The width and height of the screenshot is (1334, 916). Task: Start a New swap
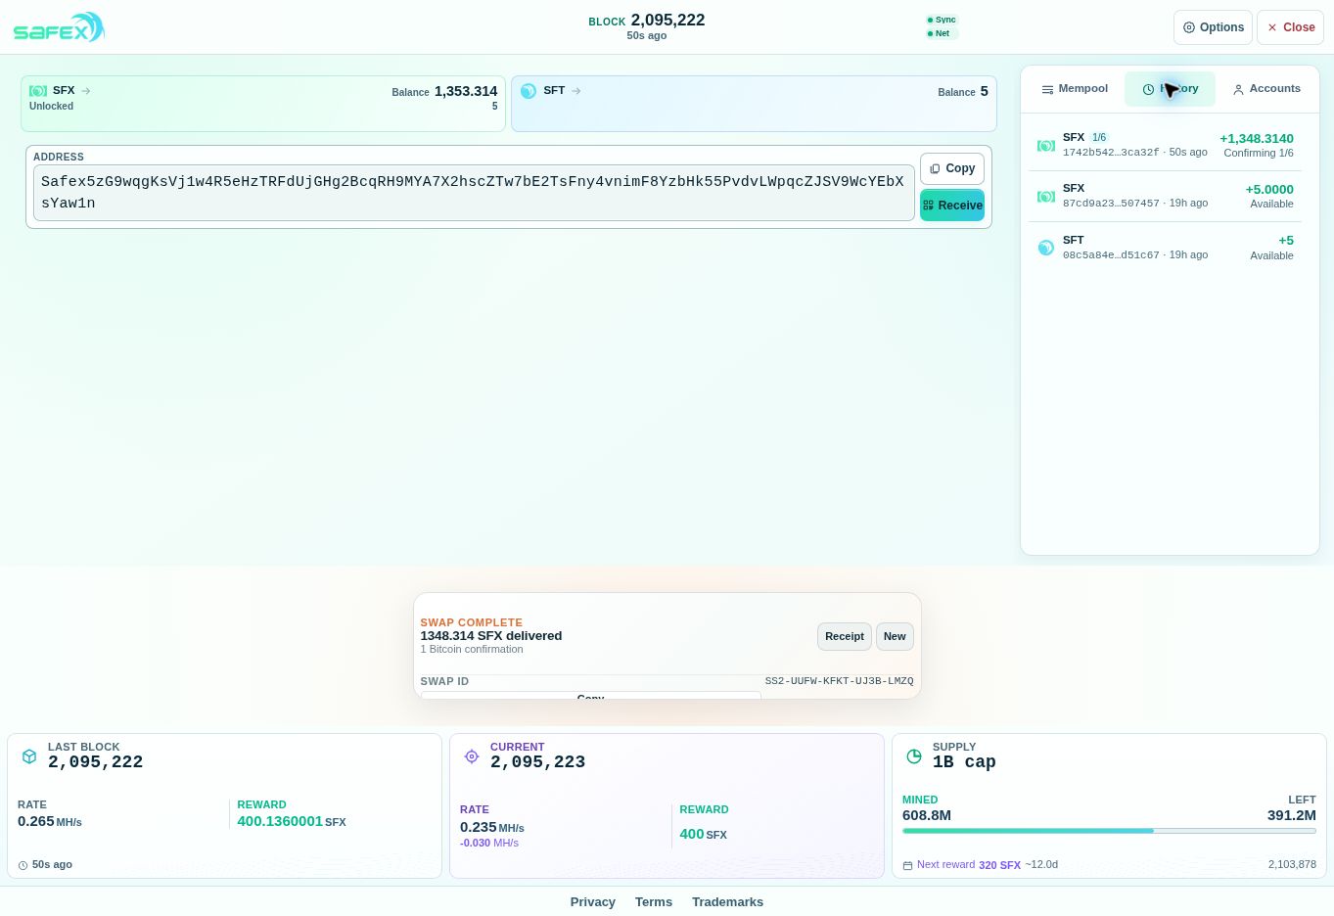[x=895, y=636]
